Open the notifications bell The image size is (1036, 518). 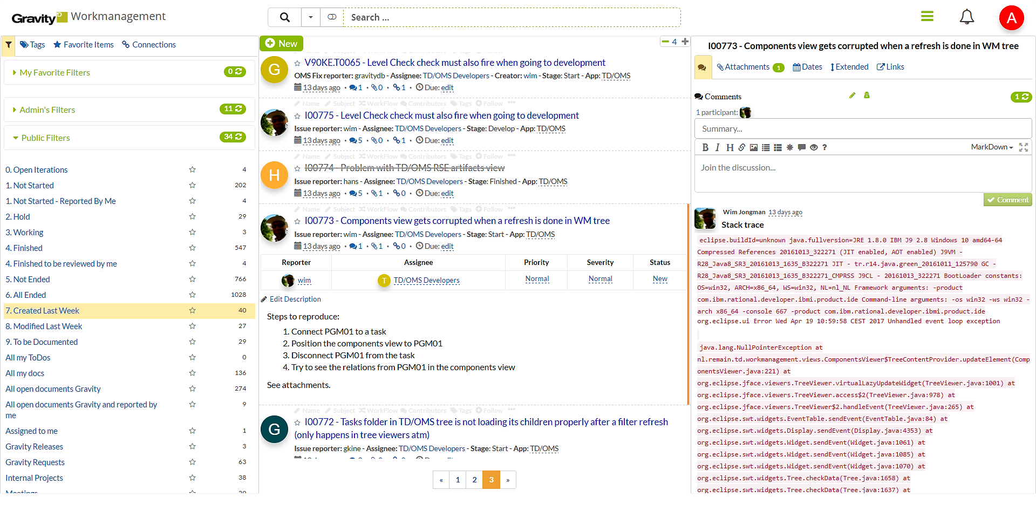(966, 17)
